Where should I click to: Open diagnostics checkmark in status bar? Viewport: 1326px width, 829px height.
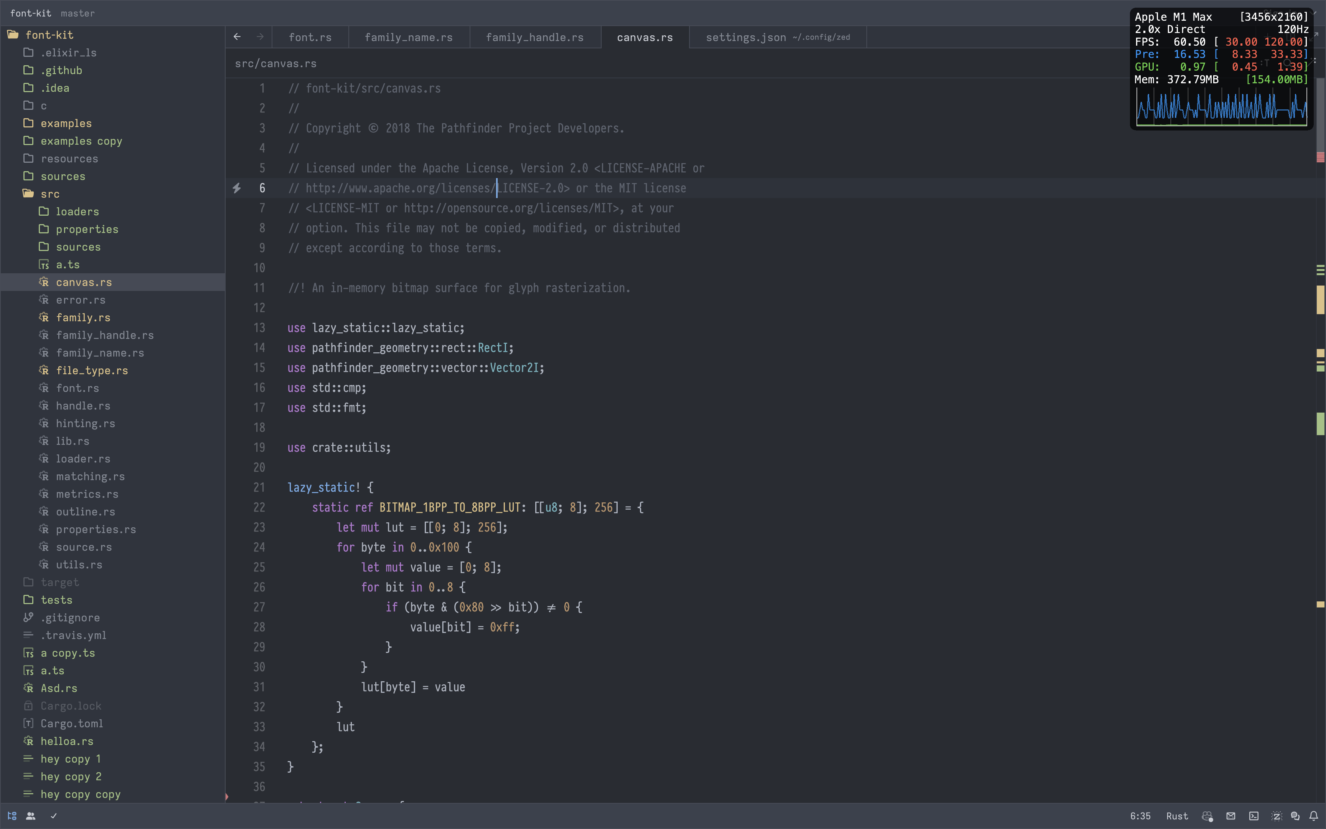coord(54,816)
